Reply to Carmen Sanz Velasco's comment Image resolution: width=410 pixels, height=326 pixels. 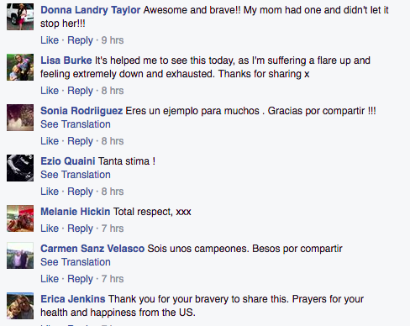(80, 279)
